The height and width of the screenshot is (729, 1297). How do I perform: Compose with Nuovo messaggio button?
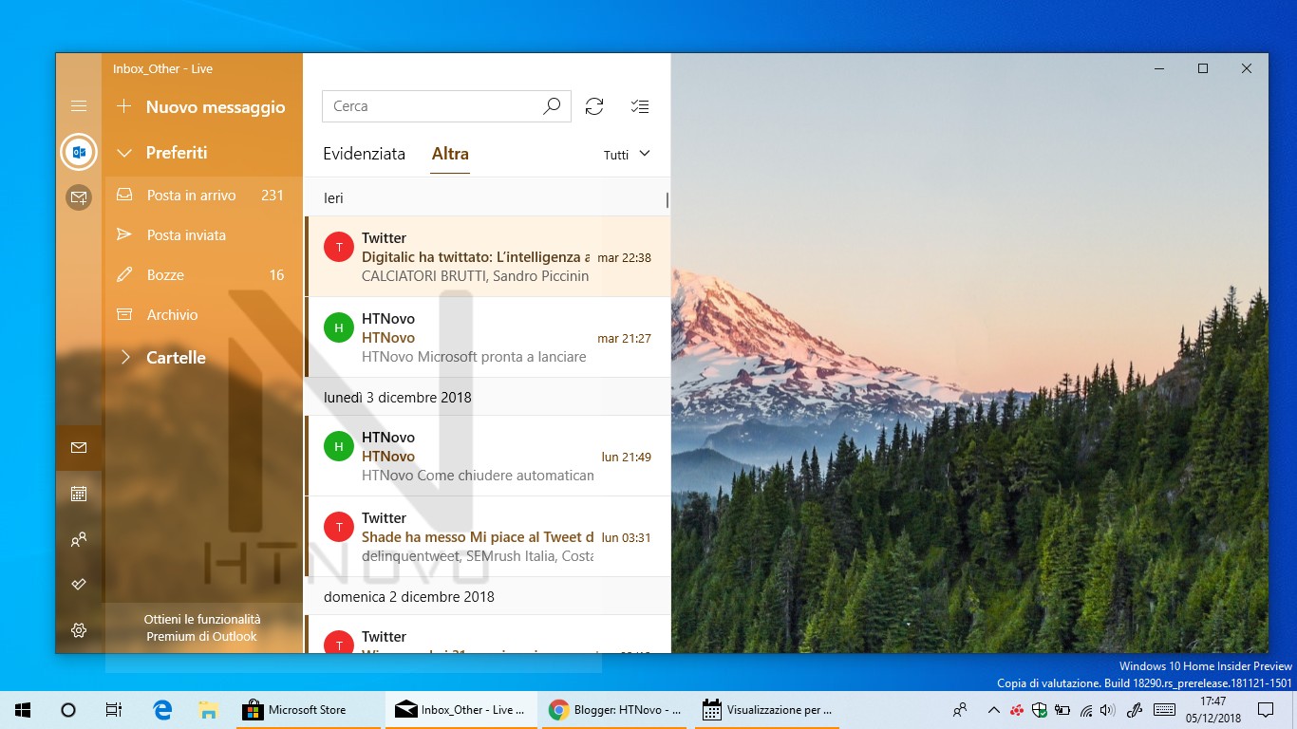[202, 106]
